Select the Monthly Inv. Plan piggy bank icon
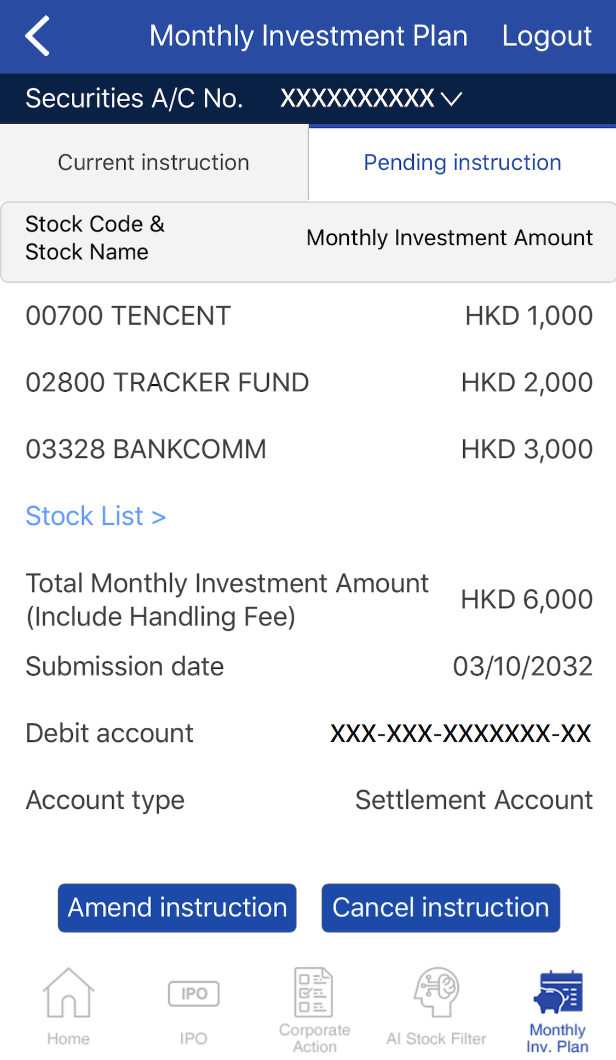The image size is (616, 1060). click(x=558, y=992)
